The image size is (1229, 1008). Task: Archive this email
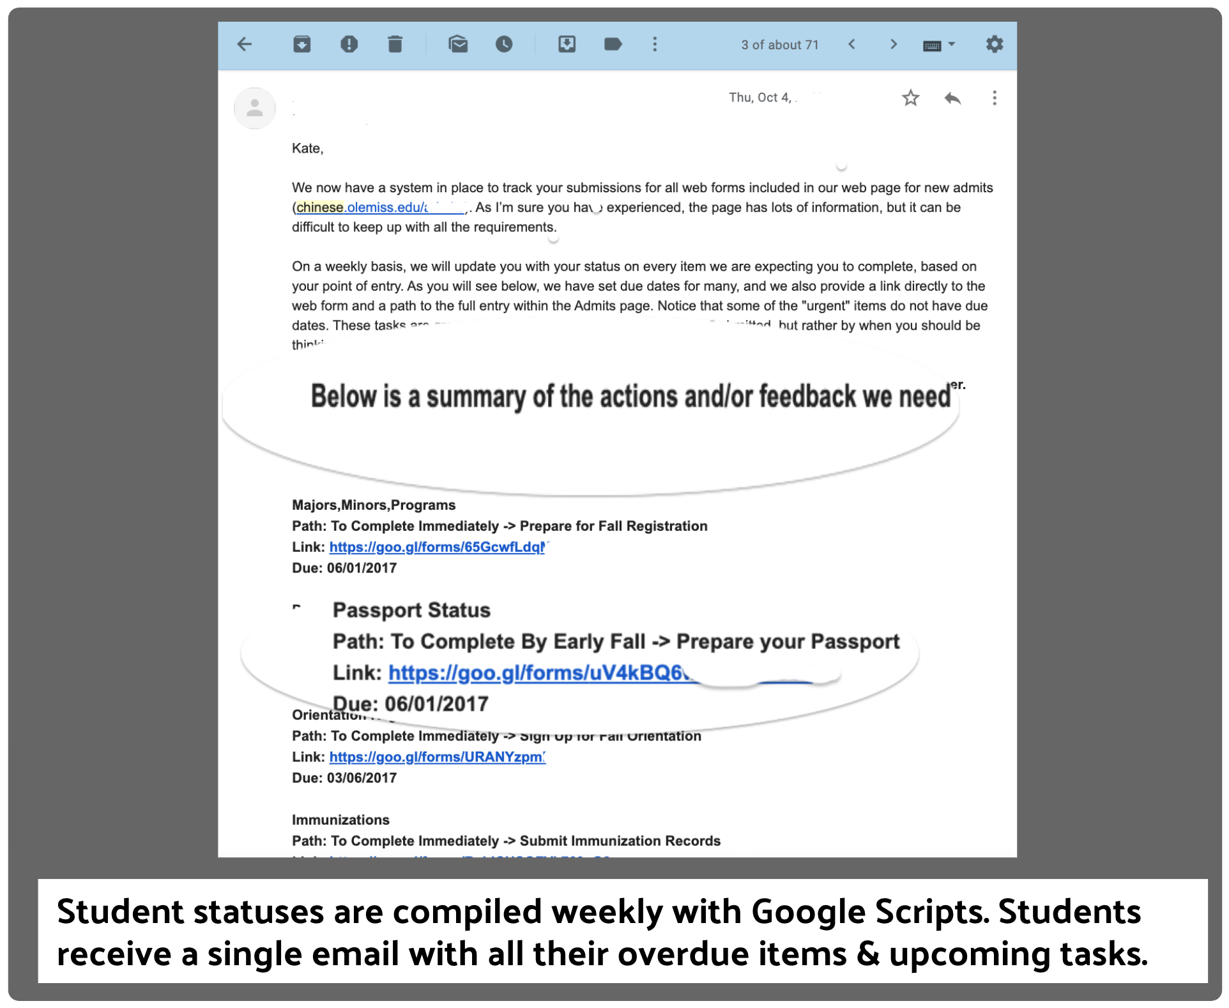302,45
